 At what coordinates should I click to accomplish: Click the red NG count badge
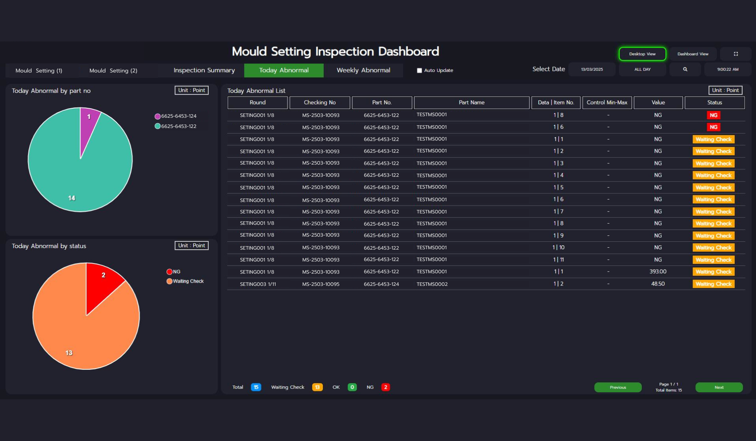(385, 387)
